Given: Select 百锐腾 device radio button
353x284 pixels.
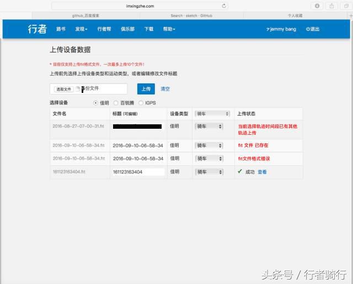Looking at the screenshot, I should coord(116,103).
